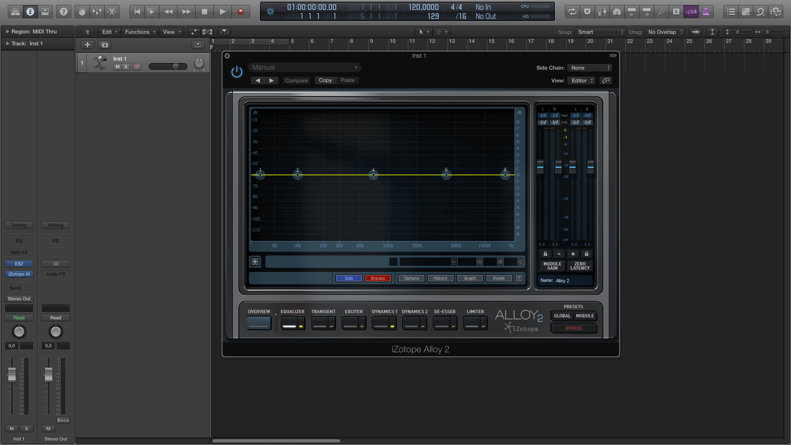
Task: Open the Snap Smart dropdown
Action: click(x=600, y=32)
